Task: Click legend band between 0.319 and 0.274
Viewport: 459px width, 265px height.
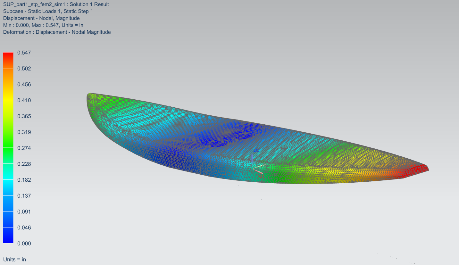Action: click(x=8, y=140)
